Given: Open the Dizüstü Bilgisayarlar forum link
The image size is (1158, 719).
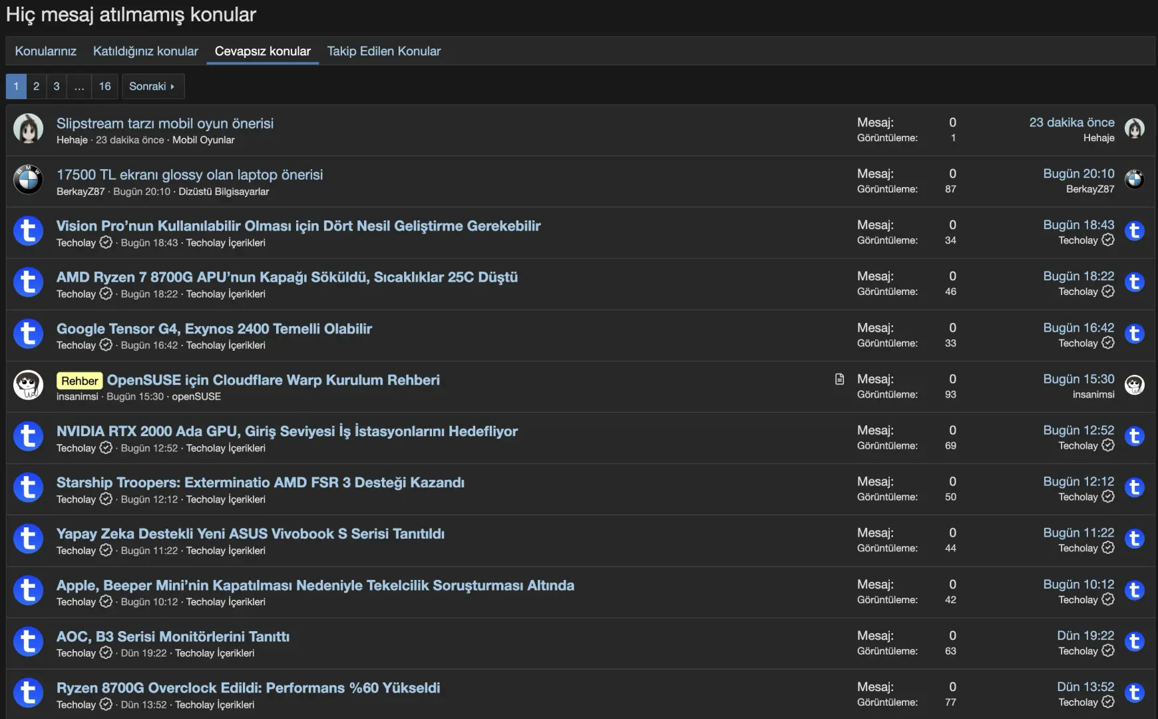Looking at the screenshot, I should (224, 192).
